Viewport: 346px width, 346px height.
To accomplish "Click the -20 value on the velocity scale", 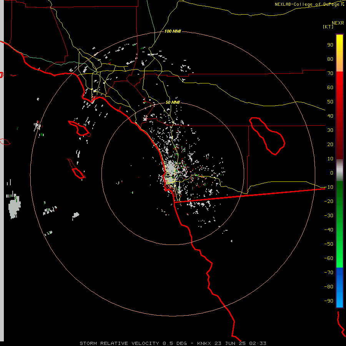I will (x=329, y=201).
